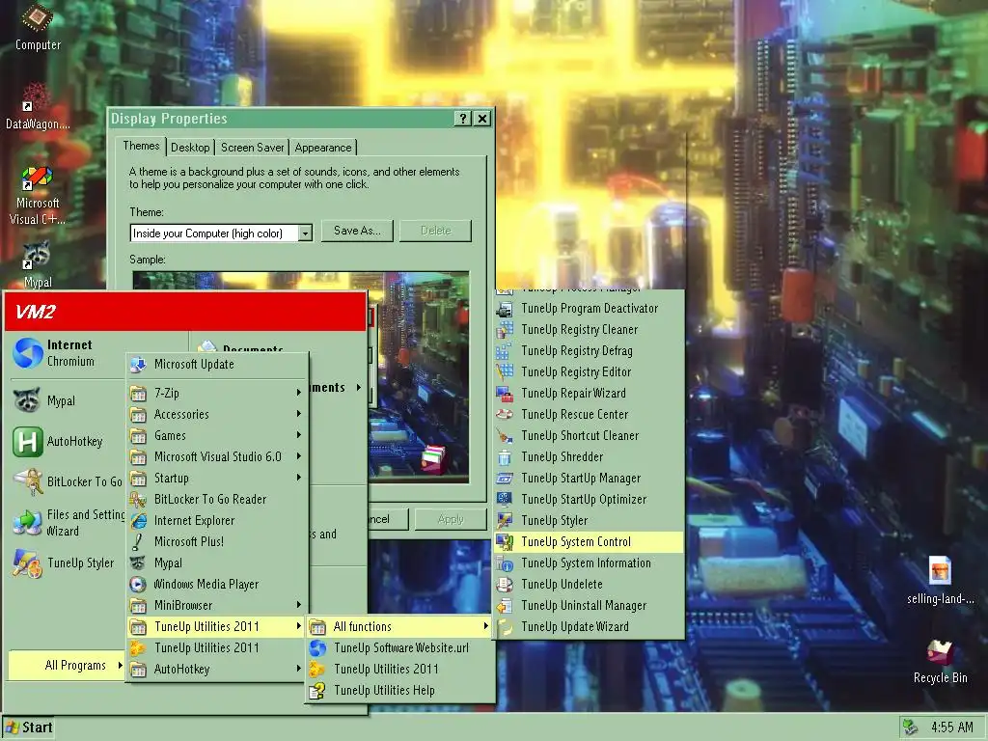Click the 4:55 AM clock
The height and width of the screenshot is (741, 988).
point(952,727)
